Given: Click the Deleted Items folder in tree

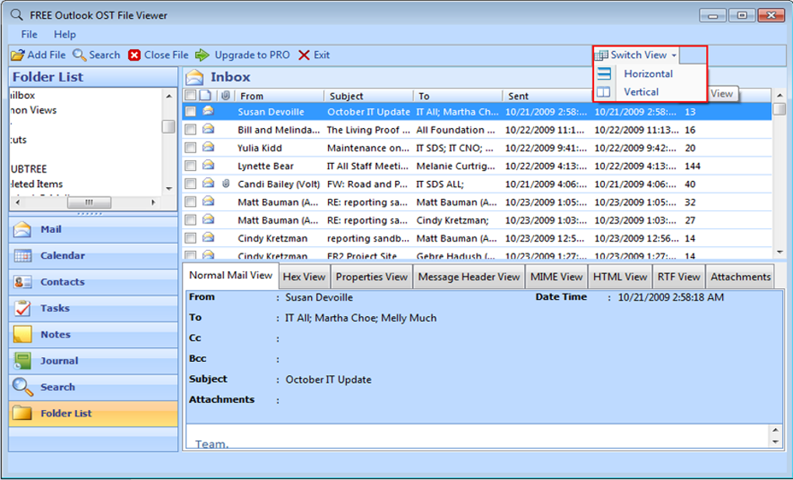Looking at the screenshot, I should point(37,184).
